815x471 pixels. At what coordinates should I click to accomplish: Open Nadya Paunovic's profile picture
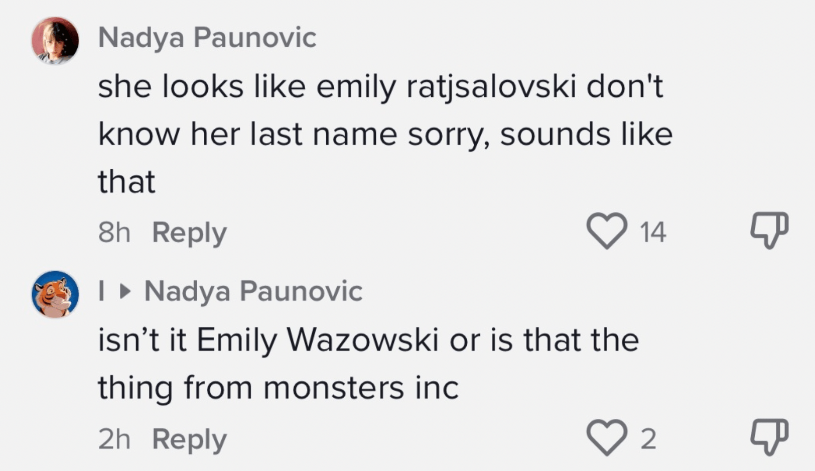pos(55,41)
